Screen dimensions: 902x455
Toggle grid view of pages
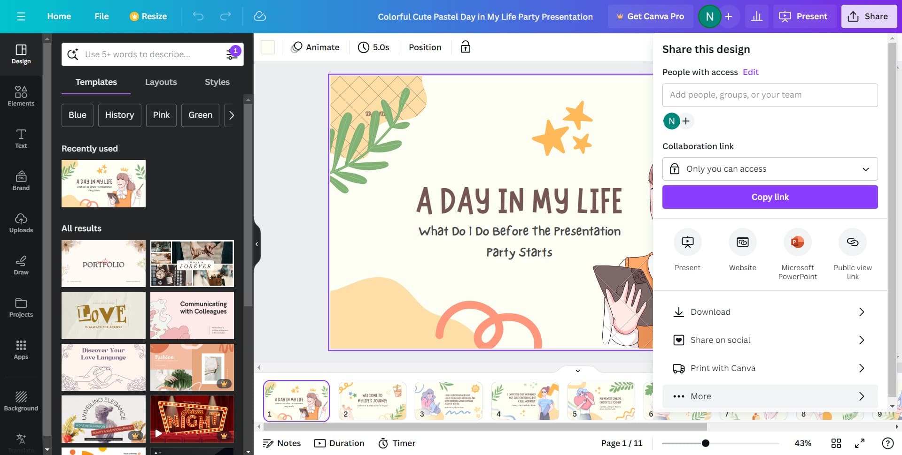click(836, 443)
